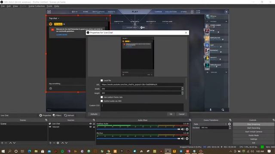
Task: Click the Custom CSS text area
Action: 142,107
